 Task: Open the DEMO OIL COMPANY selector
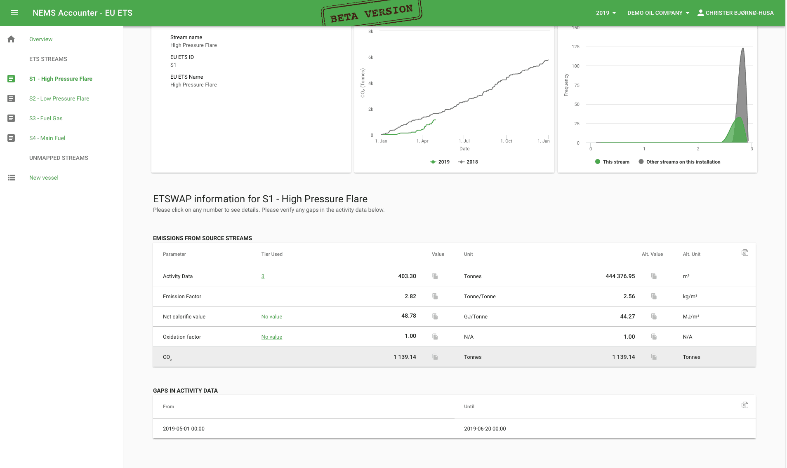click(x=658, y=13)
